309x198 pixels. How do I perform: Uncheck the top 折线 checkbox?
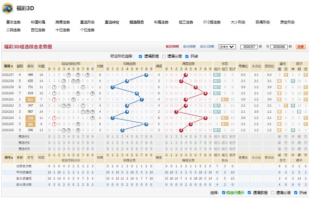pyautogui.click(x=187, y=57)
